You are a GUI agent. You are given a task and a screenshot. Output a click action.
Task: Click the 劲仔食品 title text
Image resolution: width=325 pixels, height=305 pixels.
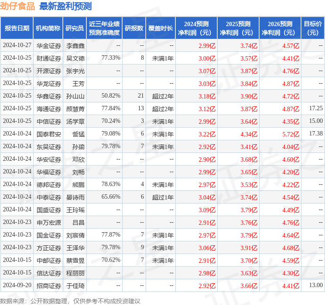click(x=17, y=6)
